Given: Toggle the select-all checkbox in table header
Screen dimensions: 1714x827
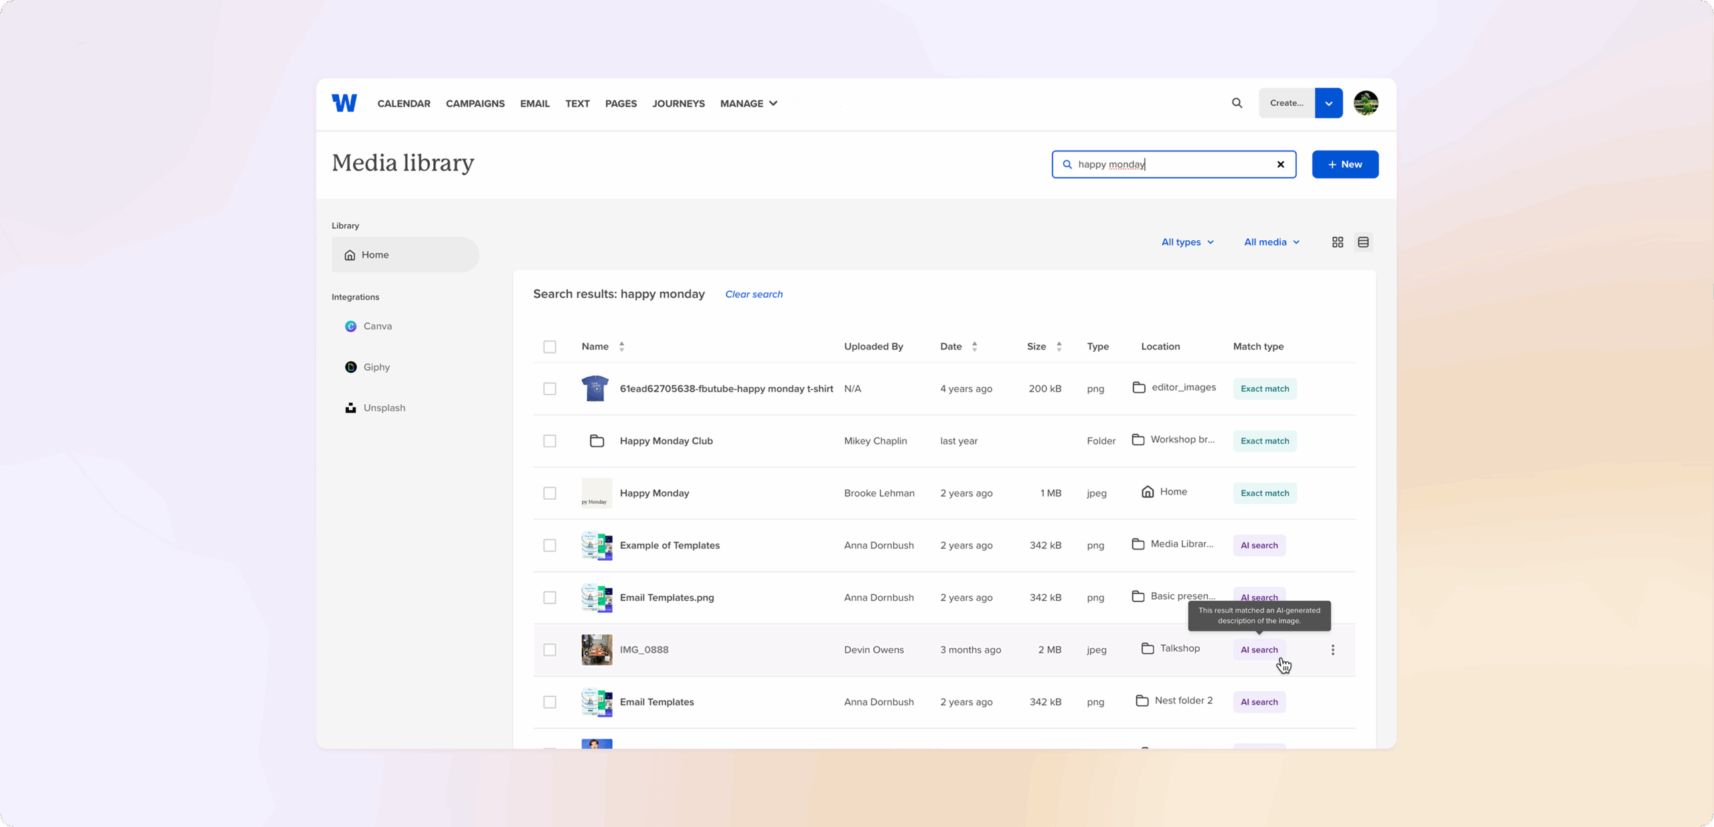Looking at the screenshot, I should [550, 347].
